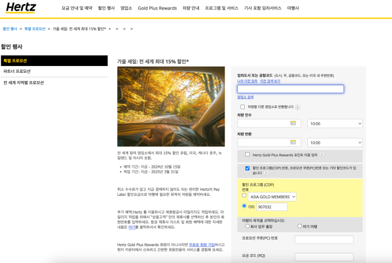Click the 예약 기간 bullet text
The width and height of the screenshot is (392, 263).
pos(152,167)
